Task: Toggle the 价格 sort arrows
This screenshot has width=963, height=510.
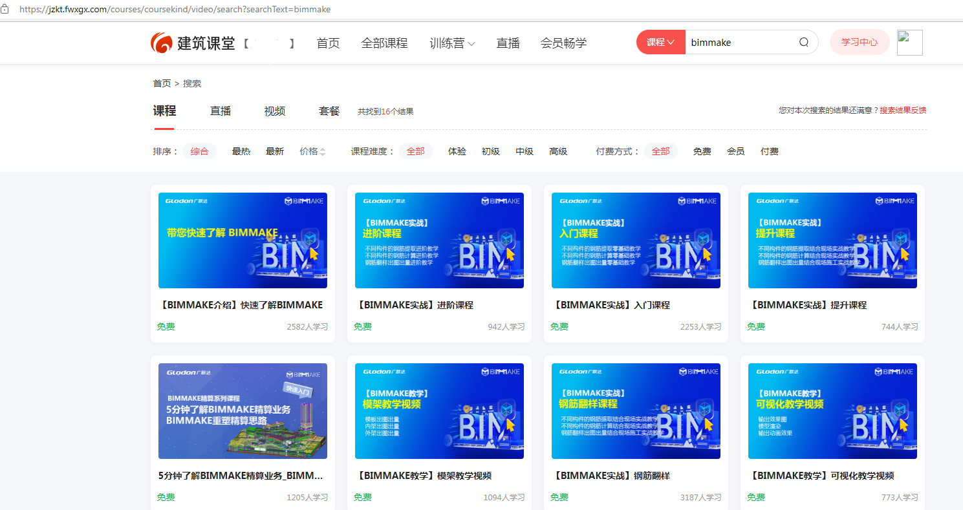Action: coord(323,151)
